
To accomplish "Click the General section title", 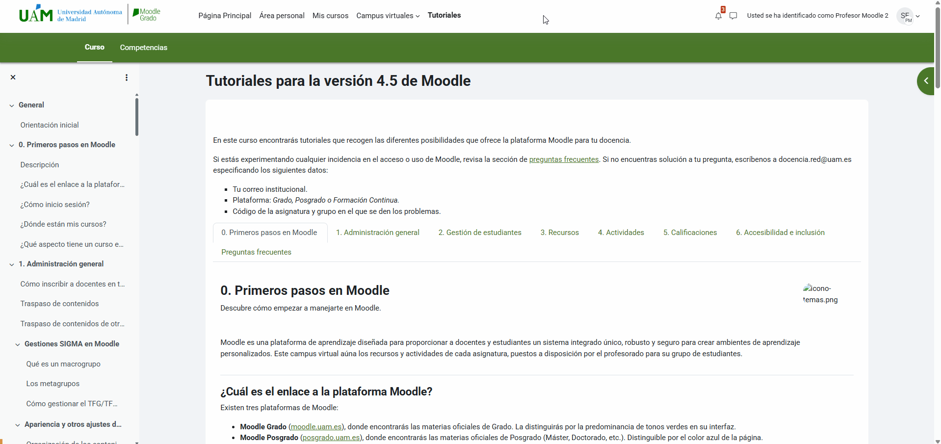I will pyautogui.click(x=31, y=105).
